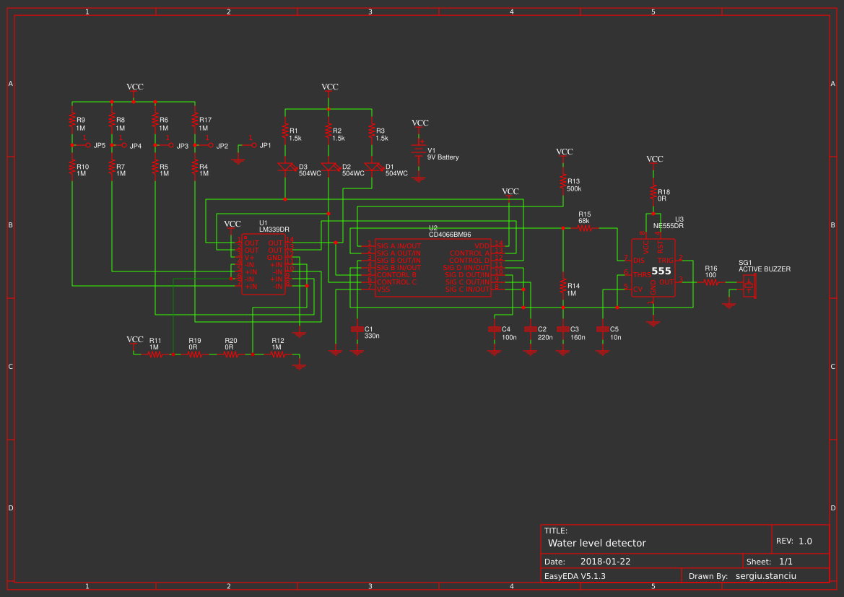844x597 pixels.
Task: Select the R16 resistor symbol
Action: tap(710, 282)
